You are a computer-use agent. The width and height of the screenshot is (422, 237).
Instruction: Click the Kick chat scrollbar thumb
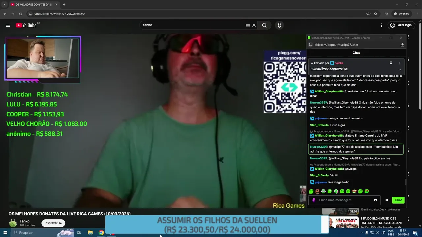pos(406,182)
